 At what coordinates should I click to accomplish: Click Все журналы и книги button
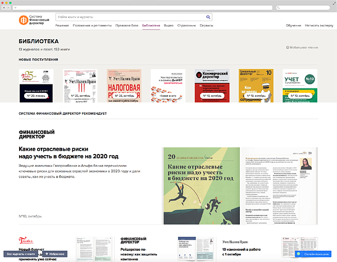[x=21, y=254]
